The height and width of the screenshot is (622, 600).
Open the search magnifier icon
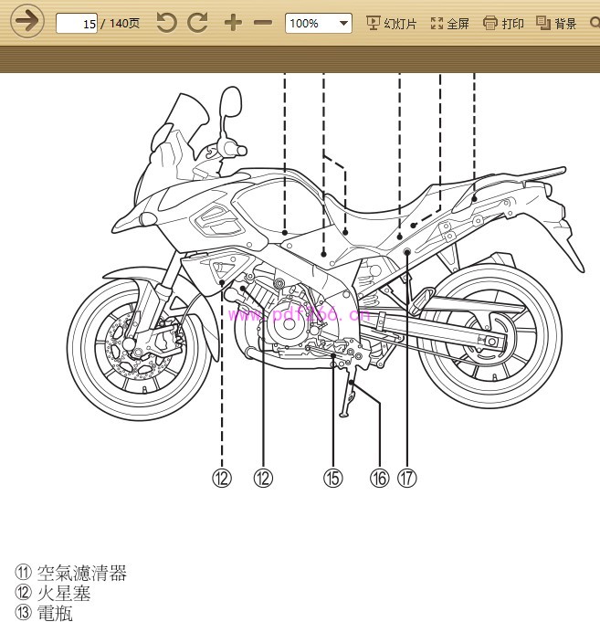tap(595, 23)
